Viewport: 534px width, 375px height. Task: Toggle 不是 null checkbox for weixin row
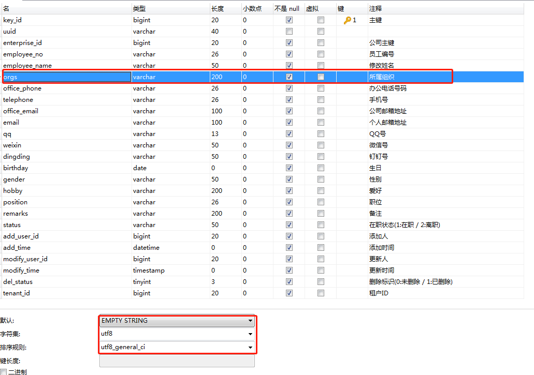coord(289,145)
